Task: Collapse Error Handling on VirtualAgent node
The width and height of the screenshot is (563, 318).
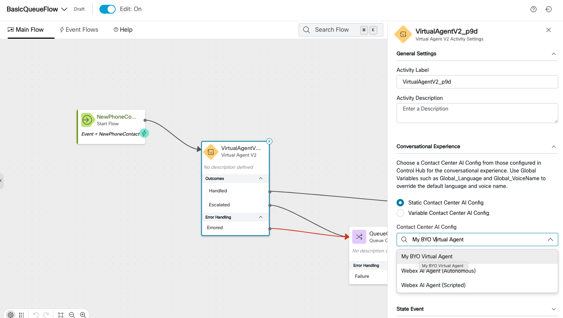Action: pyautogui.click(x=261, y=217)
